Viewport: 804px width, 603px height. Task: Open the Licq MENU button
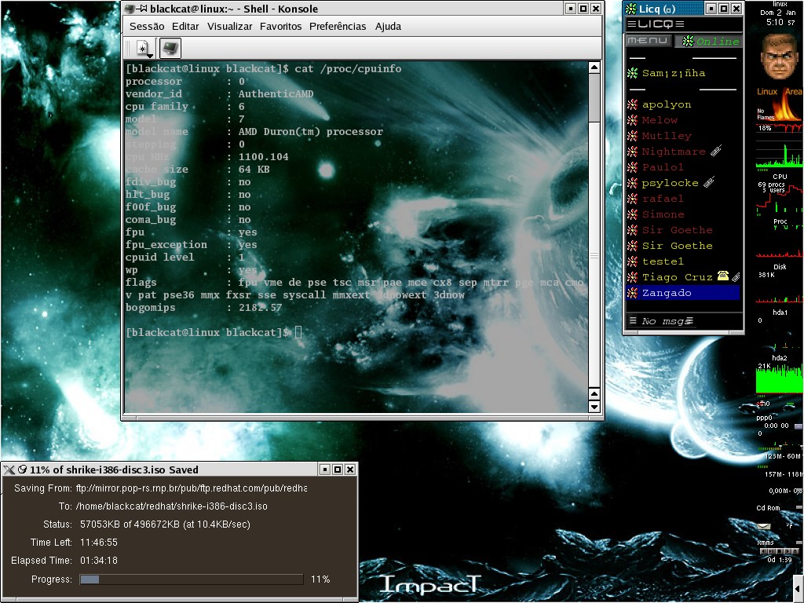pos(648,41)
